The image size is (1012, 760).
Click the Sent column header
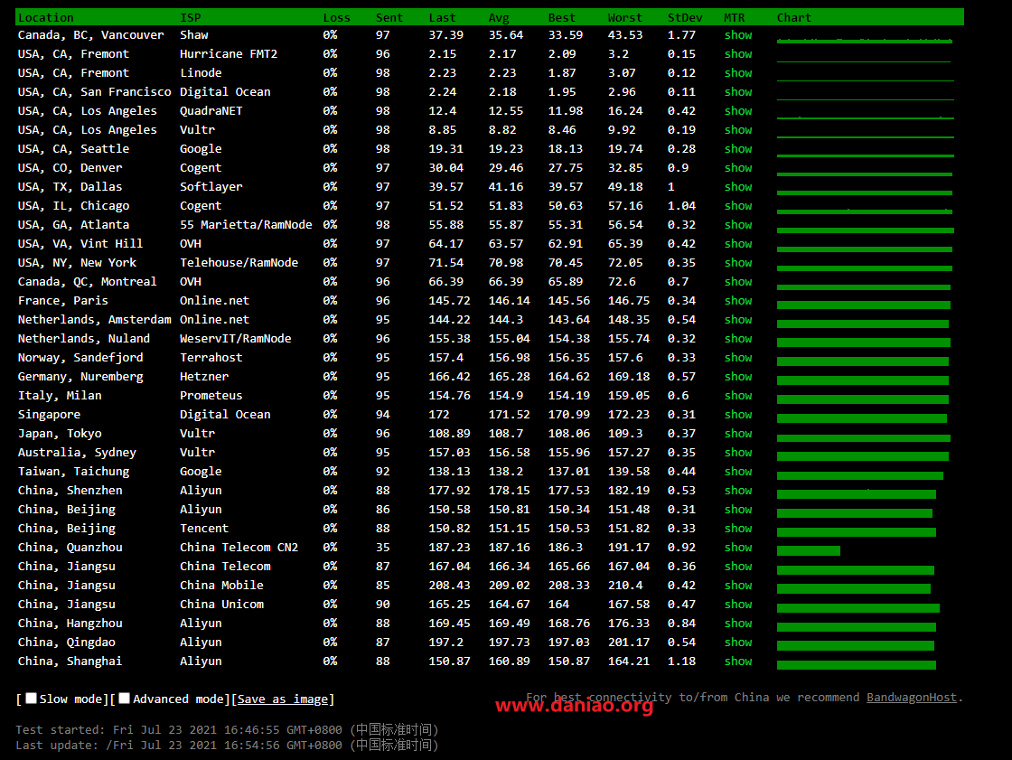(389, 17)
